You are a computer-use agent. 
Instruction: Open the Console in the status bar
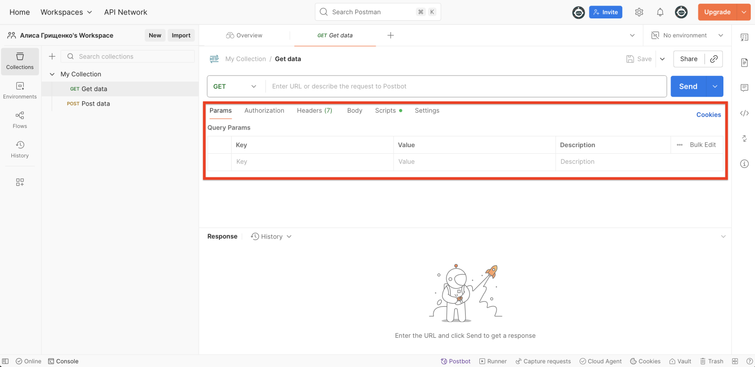pos(63,361)
